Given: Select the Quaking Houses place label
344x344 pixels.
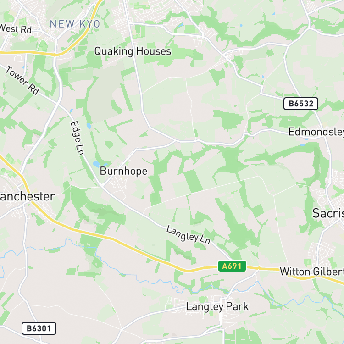Looking at the screenshot, I should click(x=133, y=51).
